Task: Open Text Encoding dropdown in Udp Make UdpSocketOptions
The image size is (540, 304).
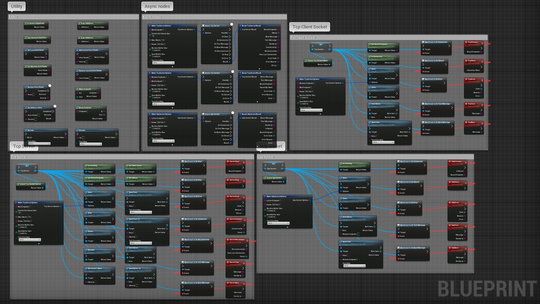Action: click(278, 223)
